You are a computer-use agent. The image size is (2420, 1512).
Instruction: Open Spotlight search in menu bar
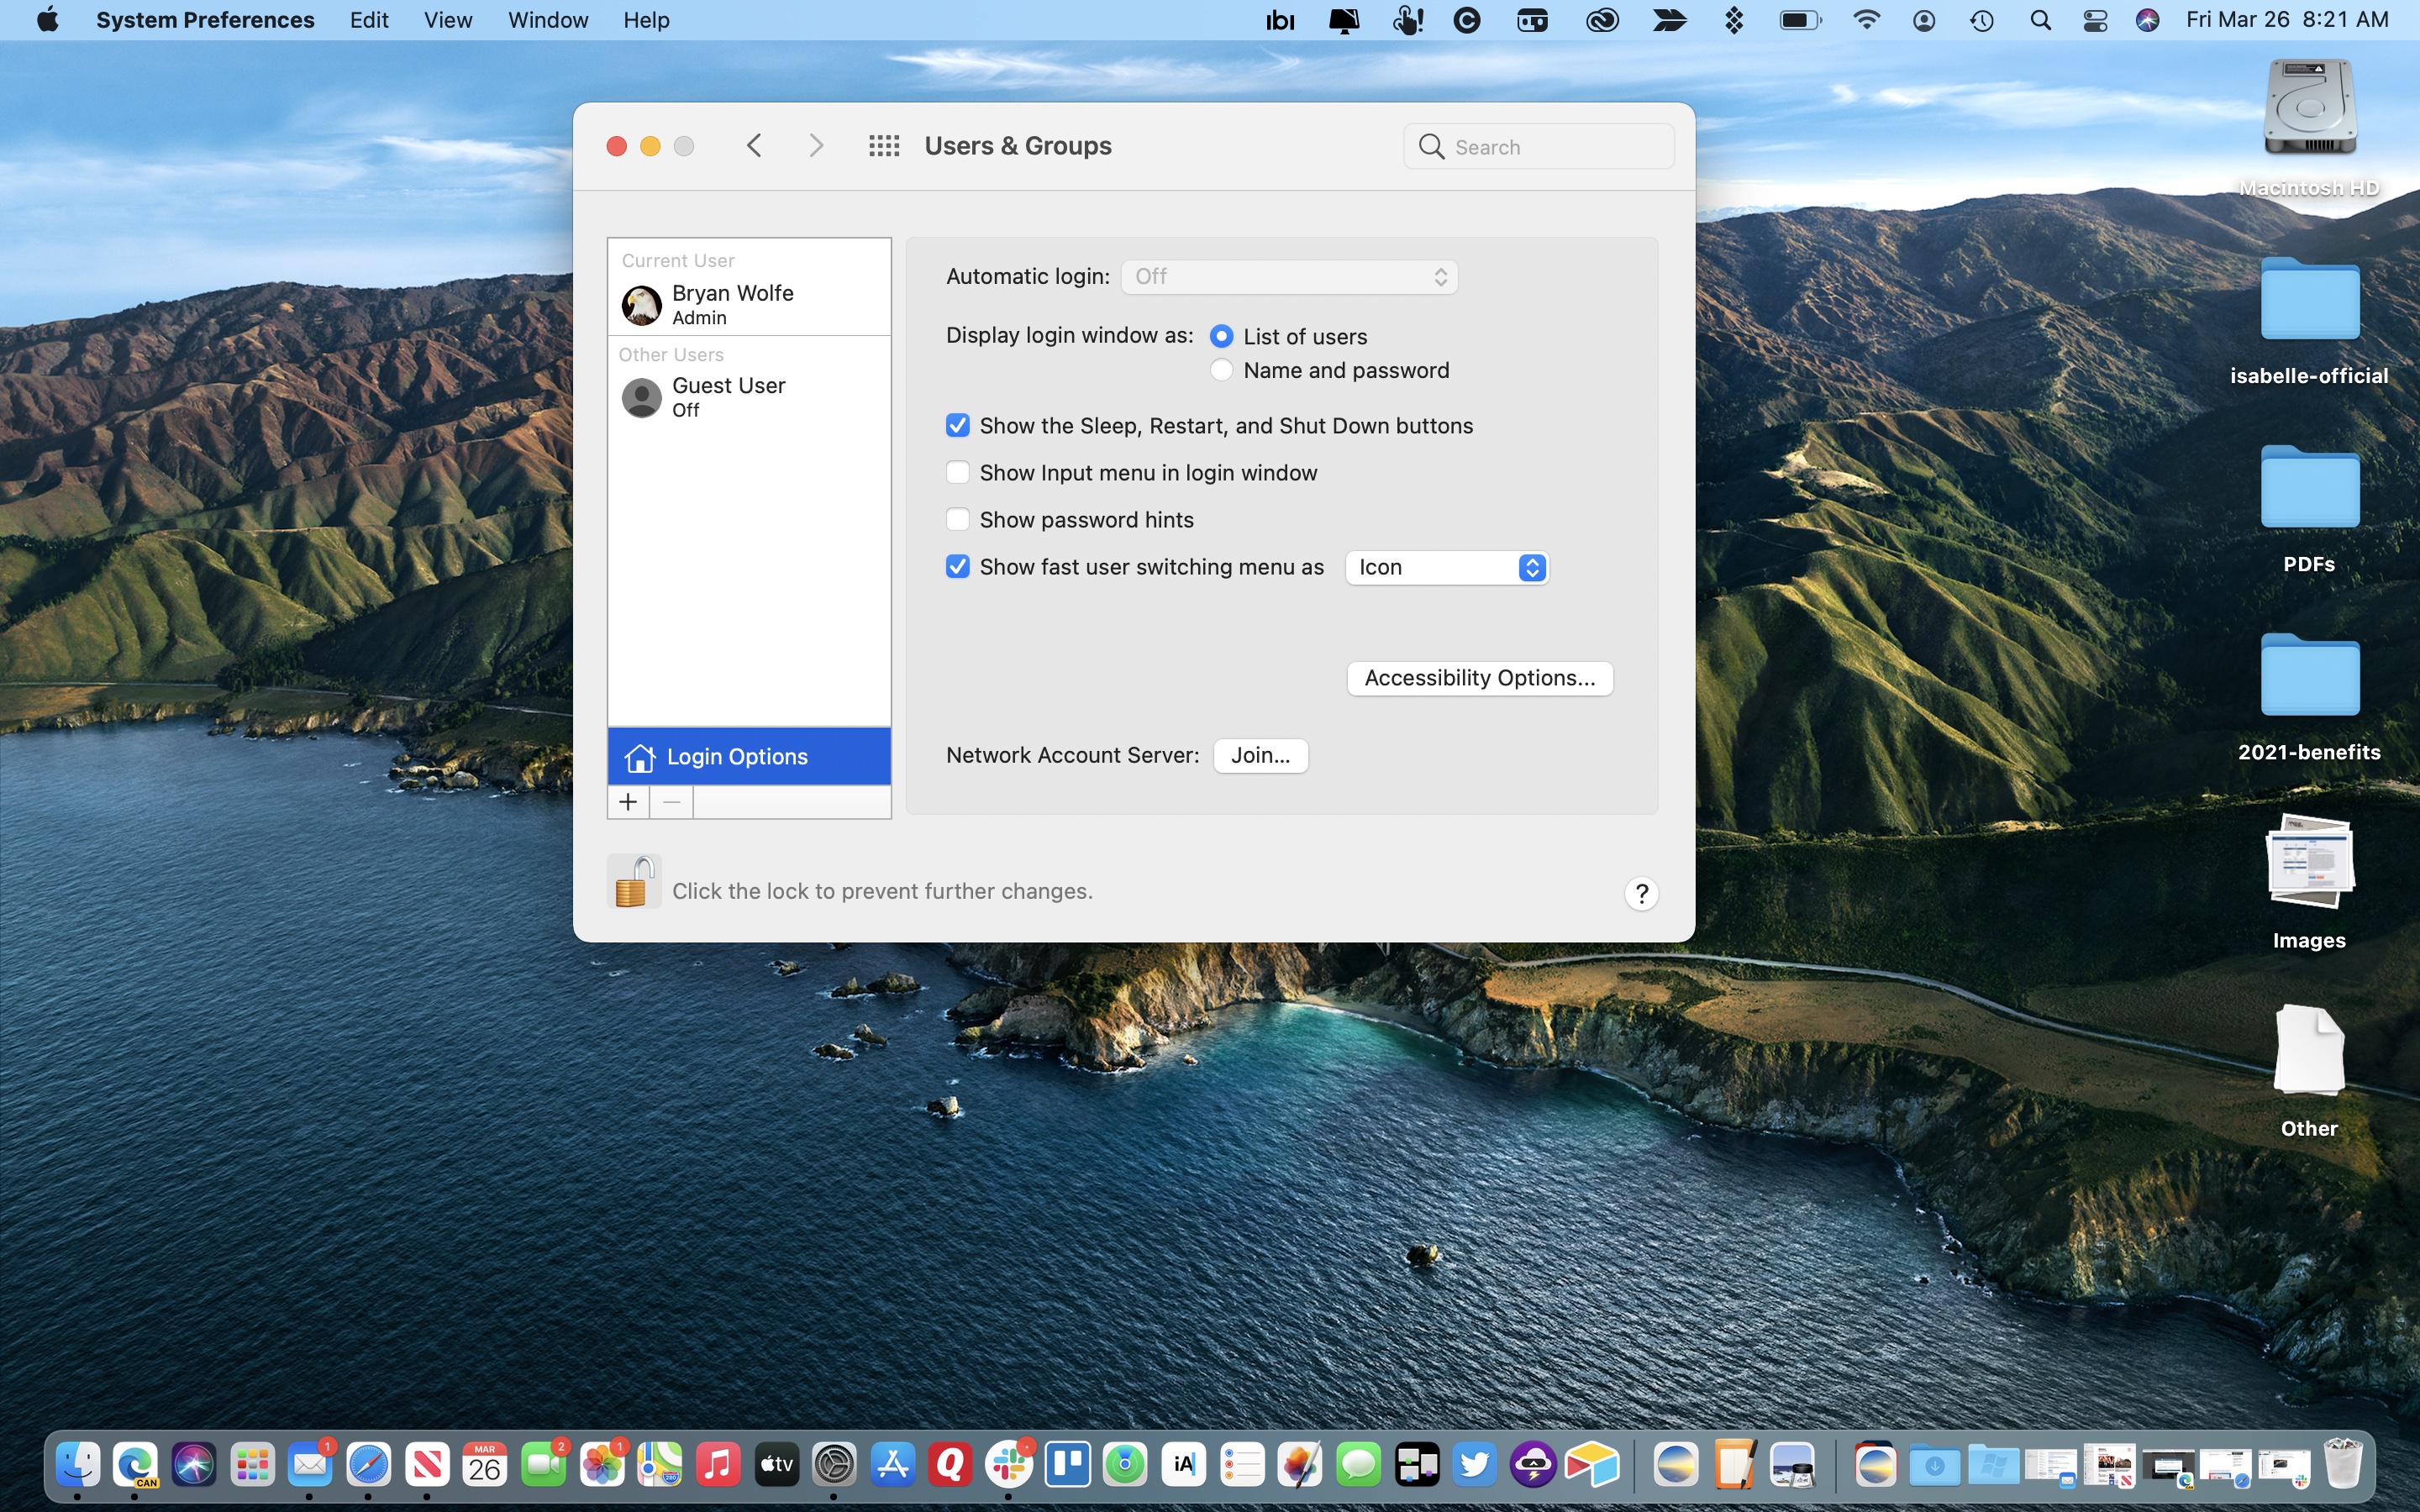(x=2041, y=20)
